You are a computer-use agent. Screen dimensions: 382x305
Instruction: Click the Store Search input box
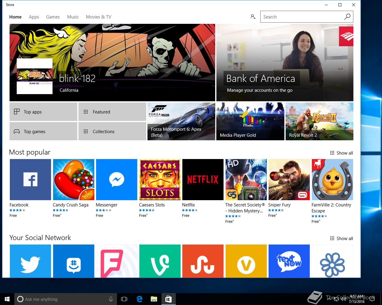tap(301, 17)
